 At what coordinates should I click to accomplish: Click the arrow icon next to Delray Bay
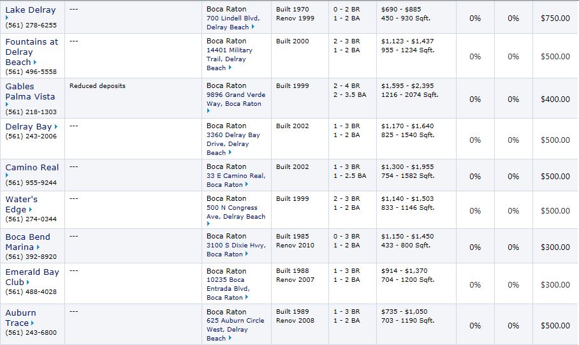point(56,127)
